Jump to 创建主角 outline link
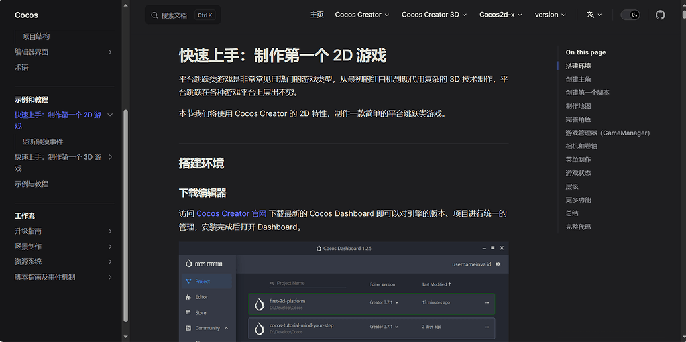The image size is (686, 342). click(x=578, y=79)
